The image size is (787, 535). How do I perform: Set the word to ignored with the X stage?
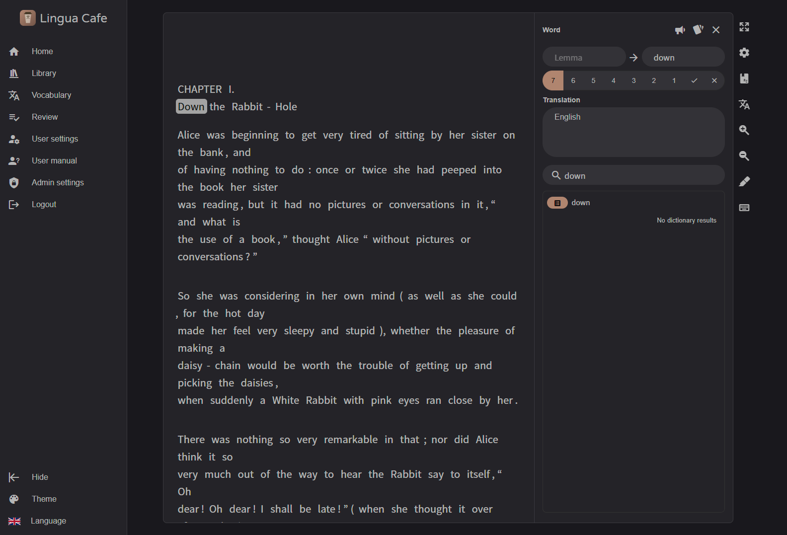coord(714,80)
